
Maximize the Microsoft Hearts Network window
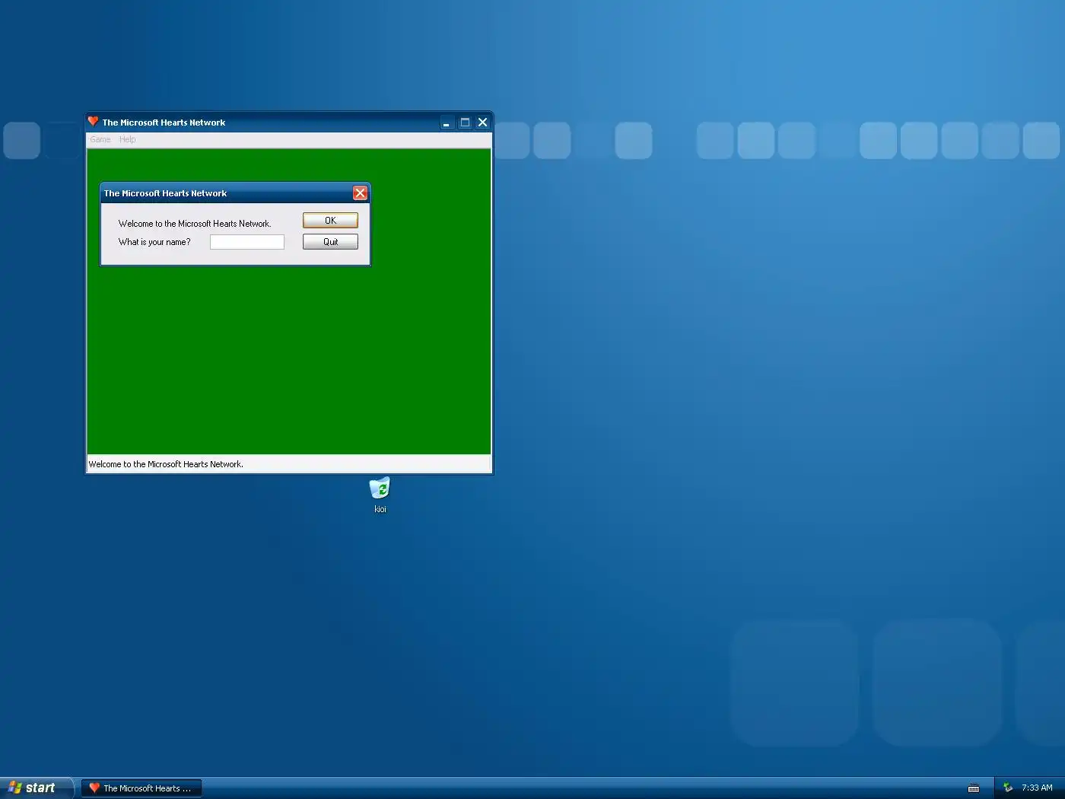[465, 123]
